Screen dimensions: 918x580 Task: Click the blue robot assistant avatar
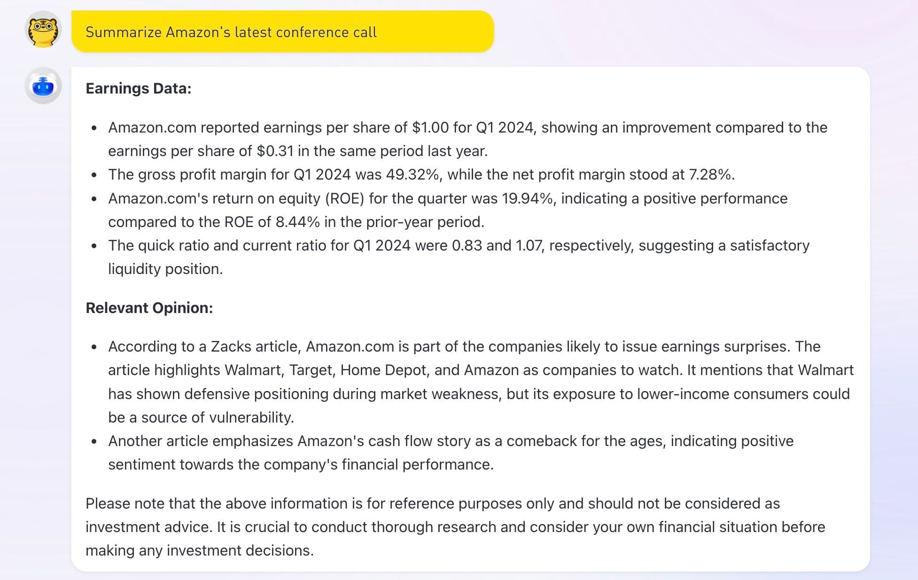pyautogui.click(x=43, y=86)
